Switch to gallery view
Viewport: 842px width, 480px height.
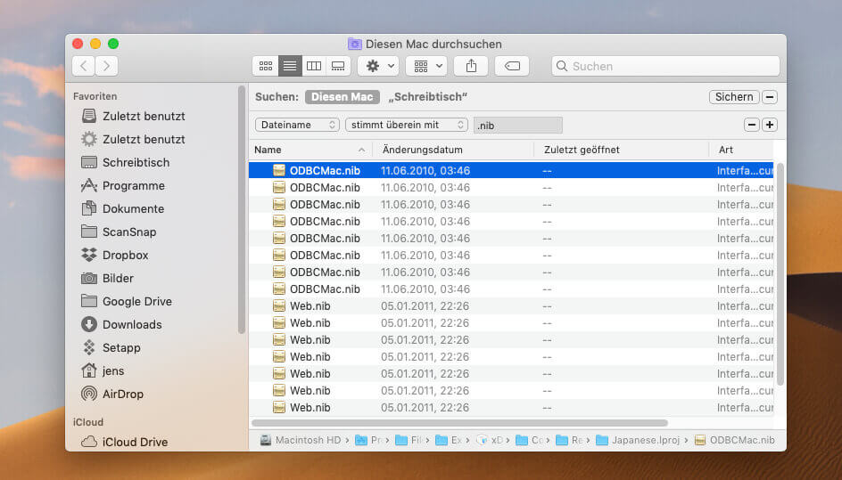click(338, 66)
